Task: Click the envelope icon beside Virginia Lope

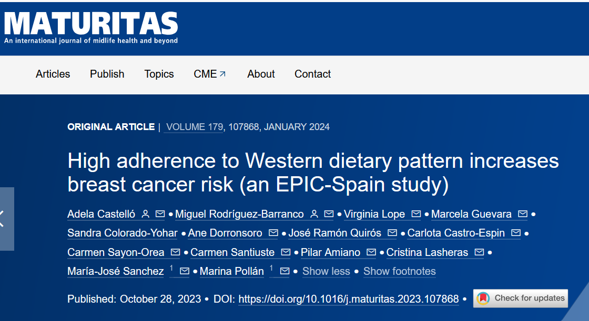Action: coord(416,214)
